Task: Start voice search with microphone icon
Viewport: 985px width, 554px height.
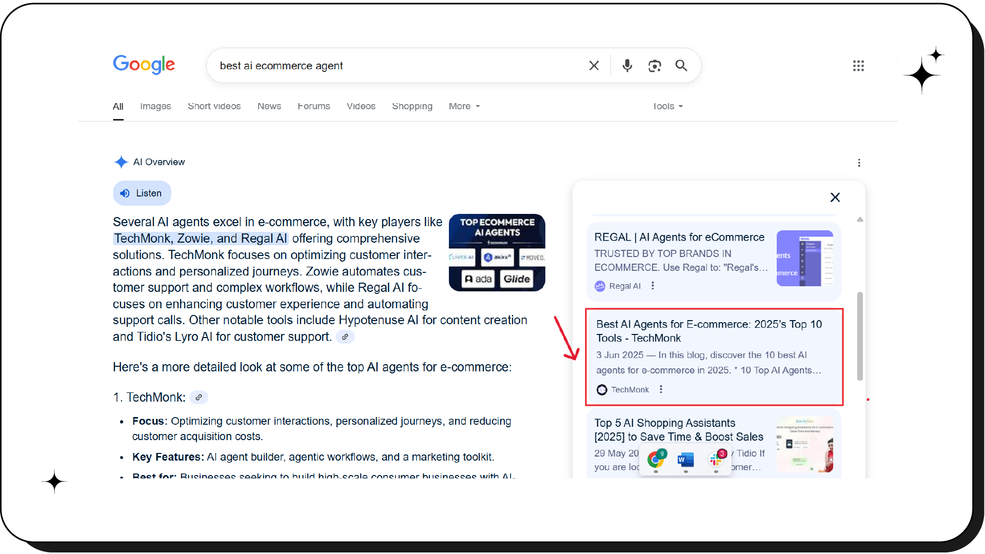Action: 627,66
